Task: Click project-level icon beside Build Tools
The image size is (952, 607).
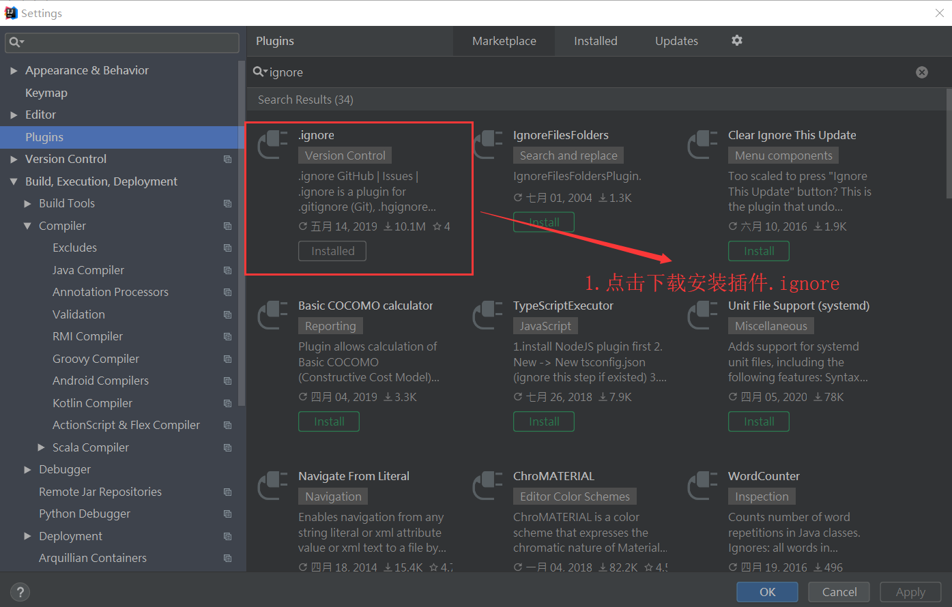Action: [228, 203]
